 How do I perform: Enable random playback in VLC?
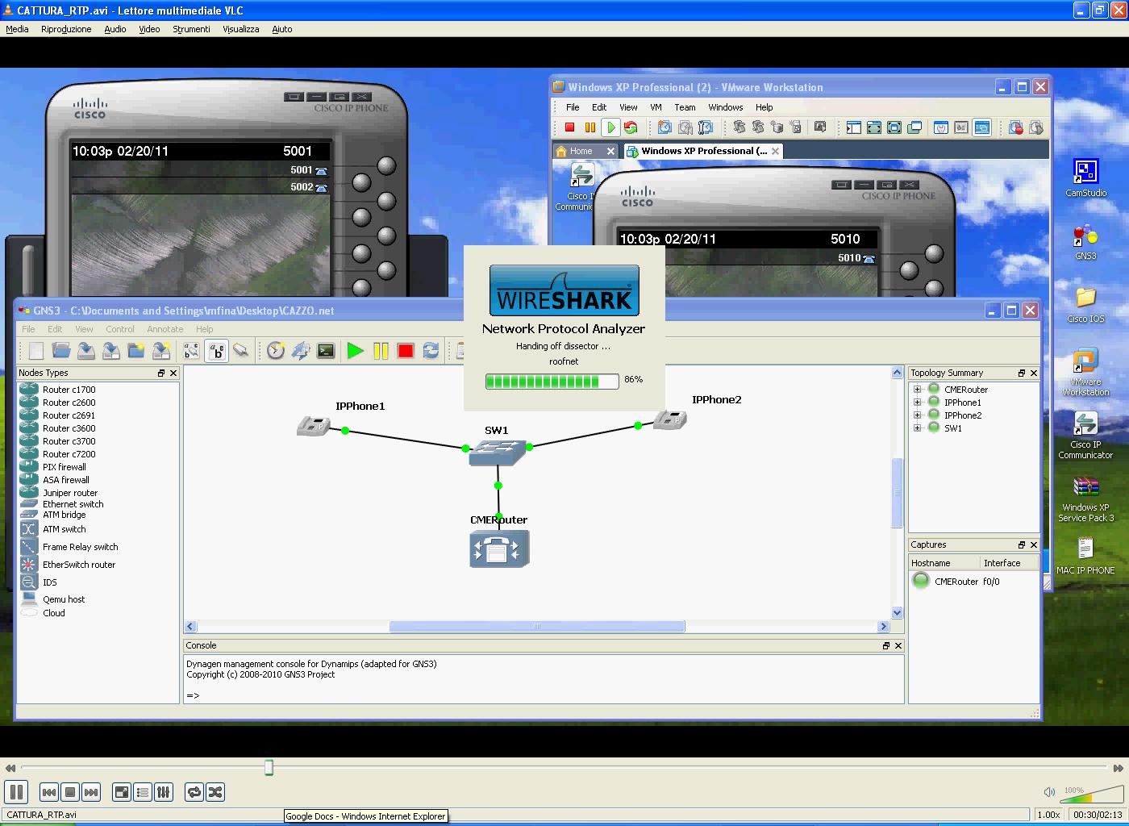[x=215, y=792]
